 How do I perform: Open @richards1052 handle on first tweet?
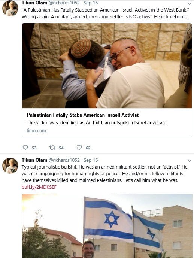[64, 3]
